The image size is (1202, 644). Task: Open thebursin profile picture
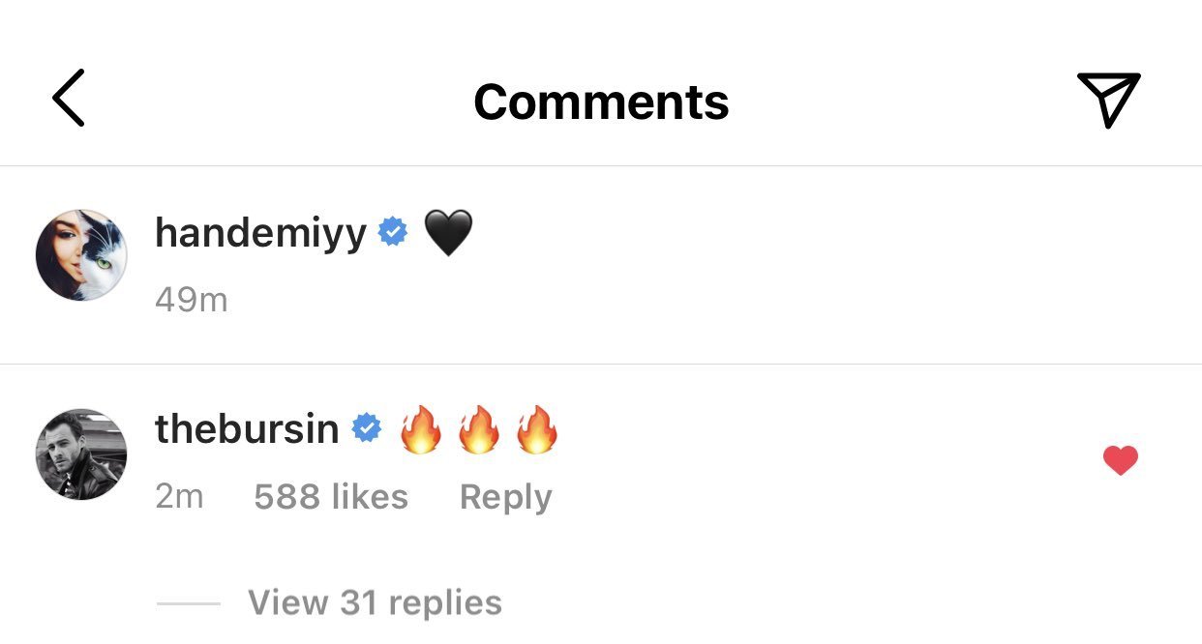coord(81,454)
